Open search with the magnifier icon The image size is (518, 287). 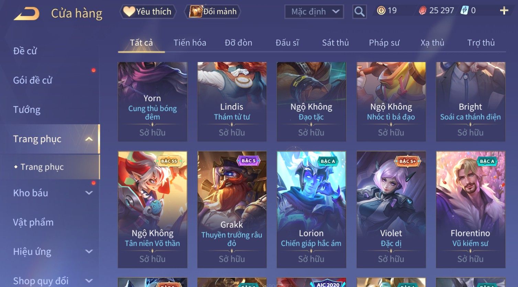coord(359,12)
